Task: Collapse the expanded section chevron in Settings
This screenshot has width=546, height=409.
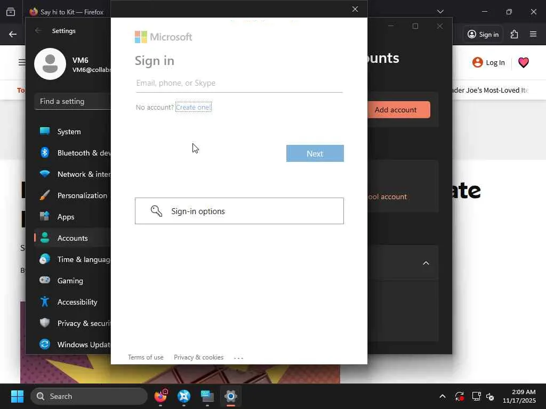Action: pos(426,263)
